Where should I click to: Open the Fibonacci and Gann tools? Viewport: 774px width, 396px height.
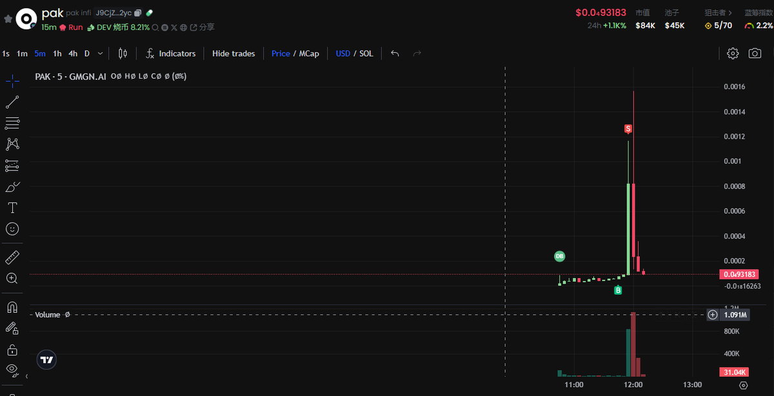[x=12, y=123]
